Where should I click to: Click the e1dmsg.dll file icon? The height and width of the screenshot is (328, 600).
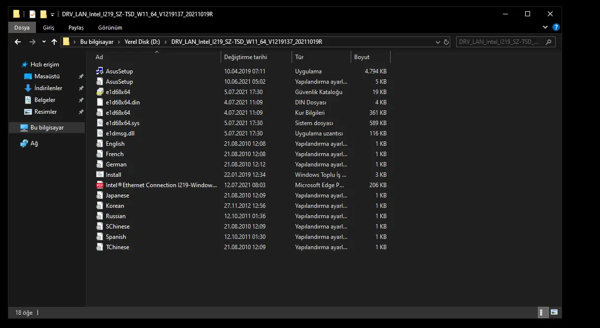coord(100,133)
